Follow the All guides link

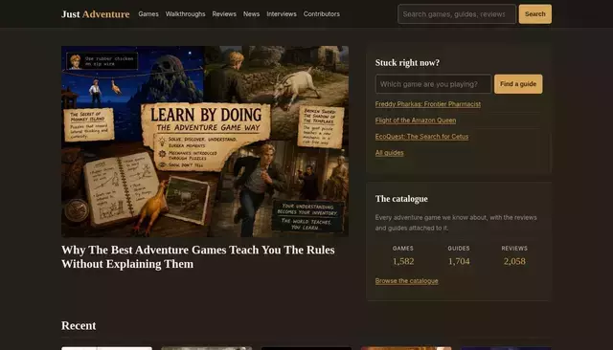pos(389,153)
